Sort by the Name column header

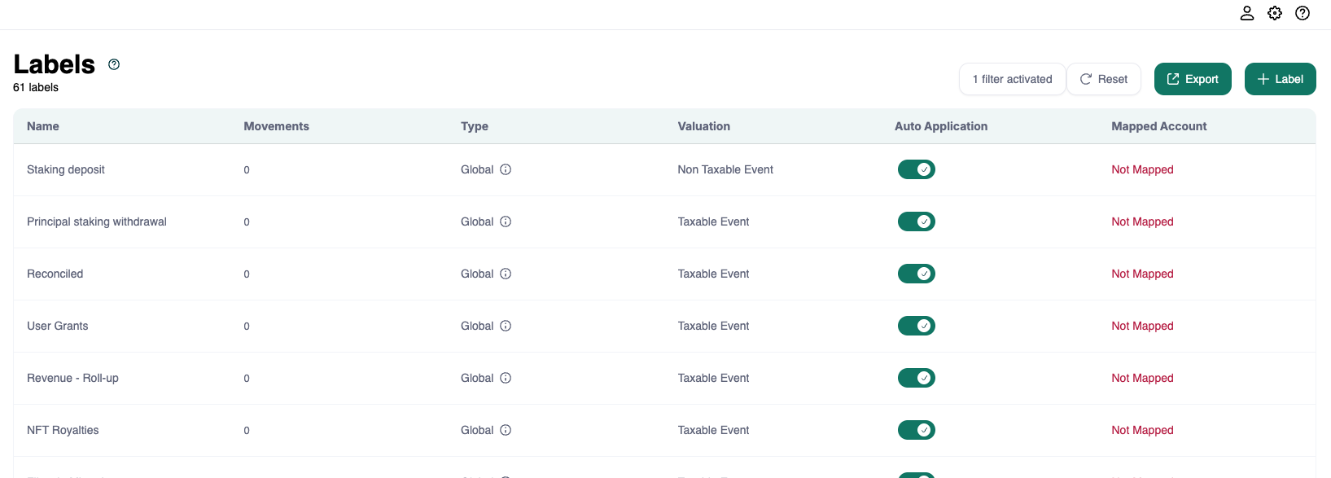(x=43, y=126)
